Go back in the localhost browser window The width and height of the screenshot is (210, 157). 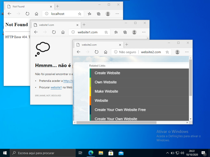click(9, 14)
